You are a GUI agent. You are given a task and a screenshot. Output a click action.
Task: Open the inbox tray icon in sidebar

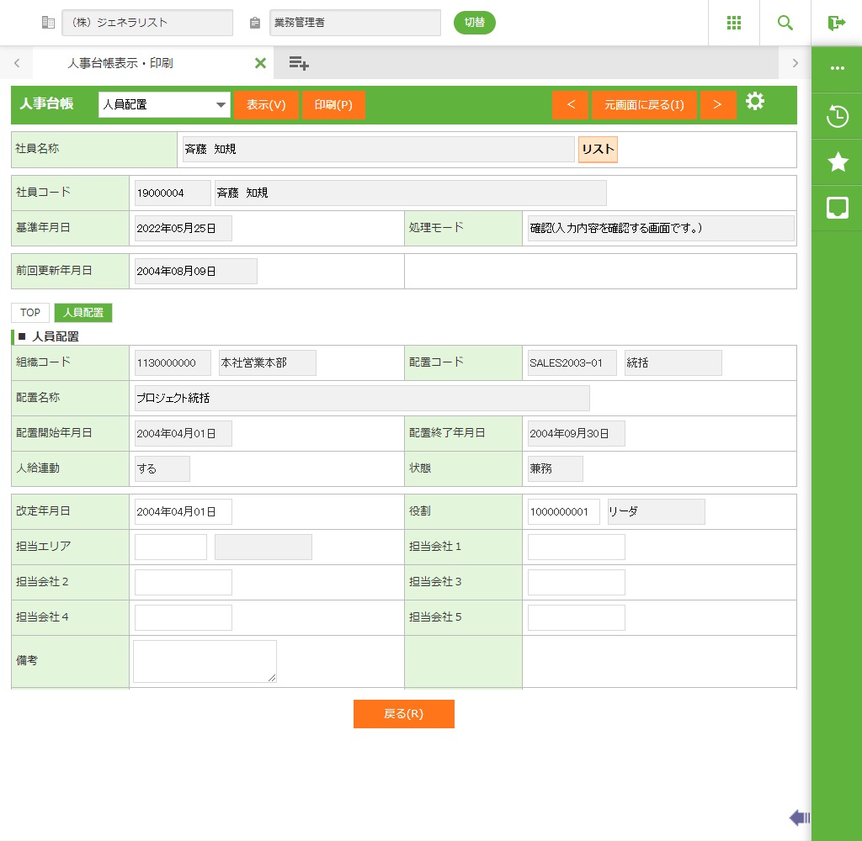pyautogui.click(x=837, y=208)
